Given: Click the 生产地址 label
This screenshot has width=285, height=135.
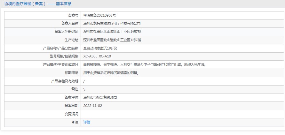Looking at the screenshot, I should [x=71, y=40].
